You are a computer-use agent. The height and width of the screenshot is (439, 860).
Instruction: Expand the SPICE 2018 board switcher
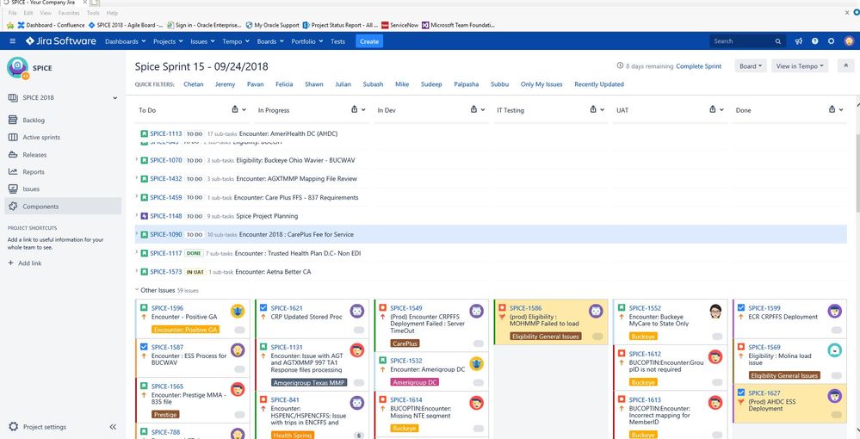click(115, 97)
